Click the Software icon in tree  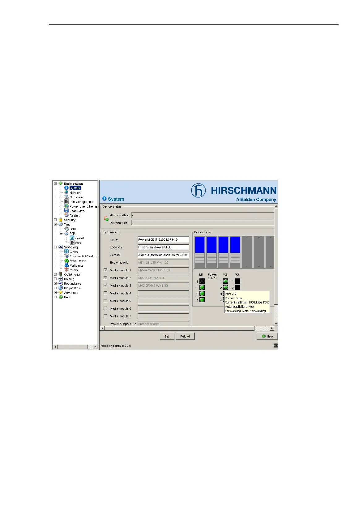click(66, 197)
